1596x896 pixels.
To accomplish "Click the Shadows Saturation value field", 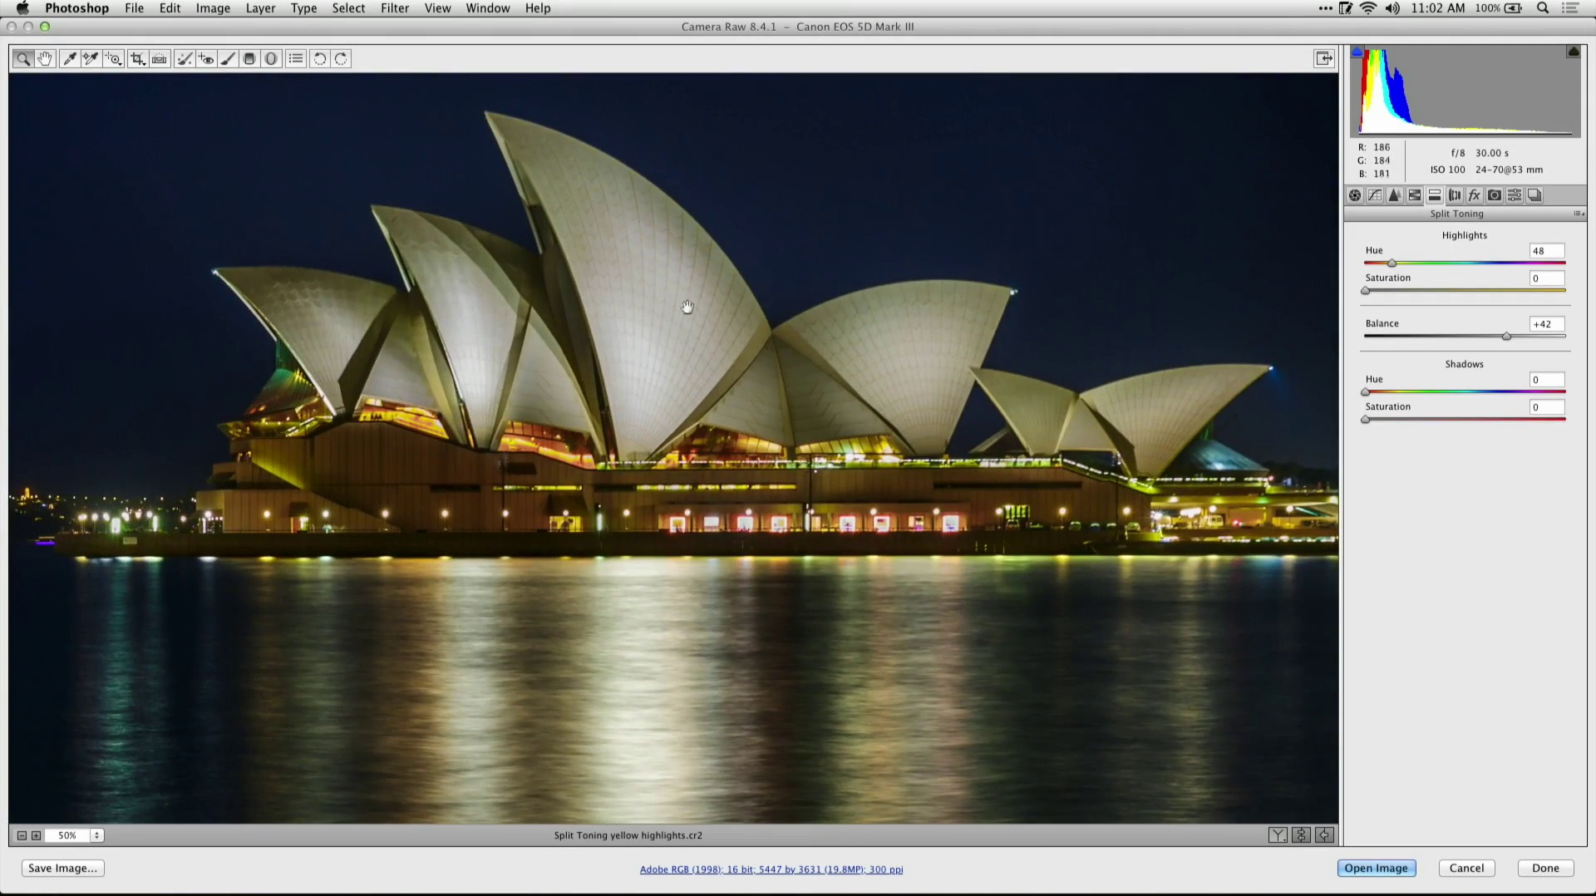I will 1547,407.
